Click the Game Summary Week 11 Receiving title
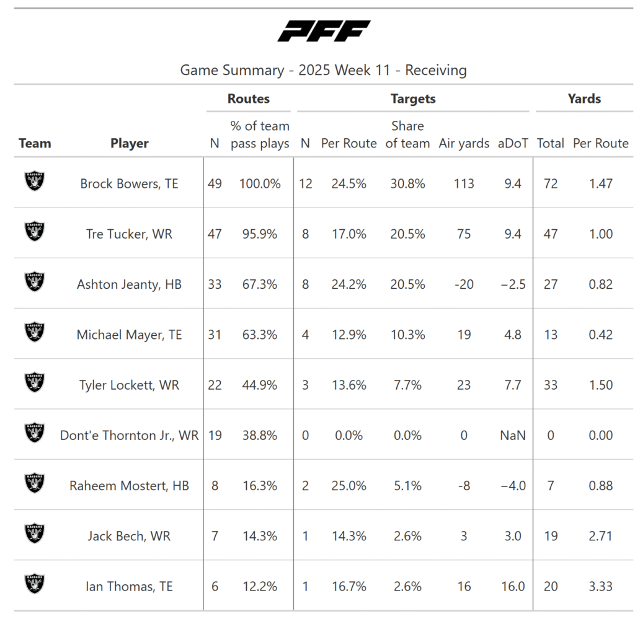Screen dimensions: 635x619 point(323,70)
